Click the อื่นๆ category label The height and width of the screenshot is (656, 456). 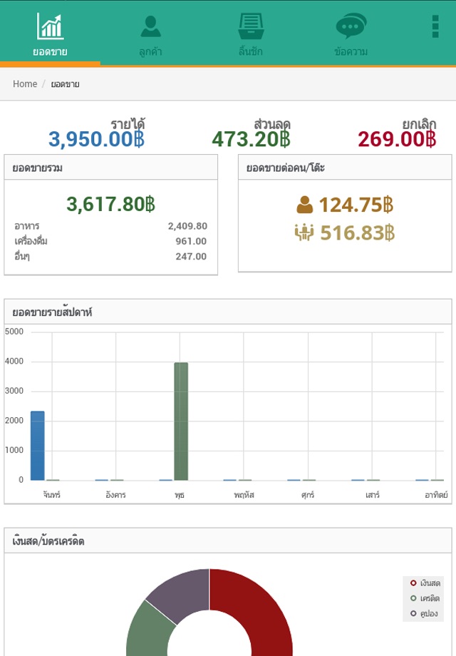22,257
